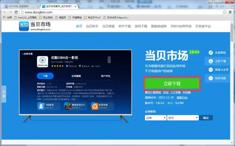Close the 当贝市场官网 tab

(75, 6)
